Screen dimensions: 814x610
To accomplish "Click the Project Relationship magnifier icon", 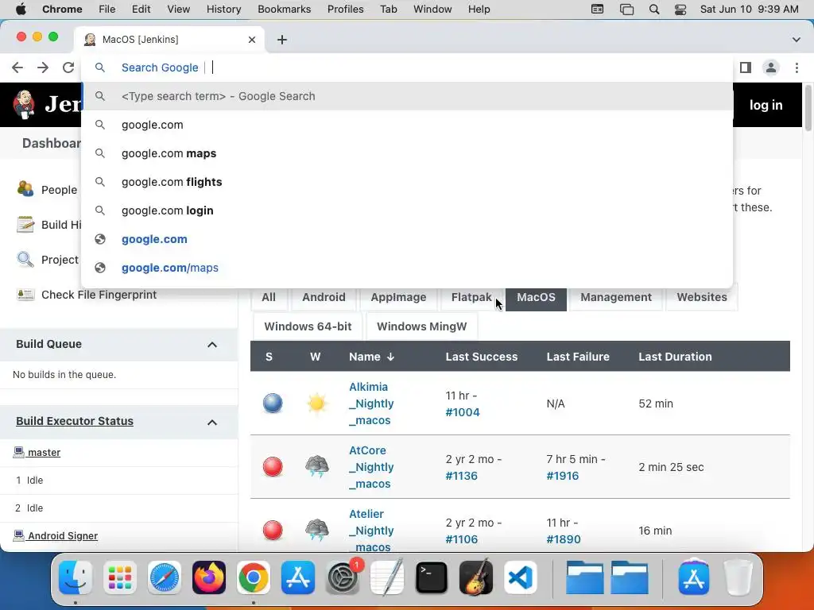I will (x=25, y=259).
